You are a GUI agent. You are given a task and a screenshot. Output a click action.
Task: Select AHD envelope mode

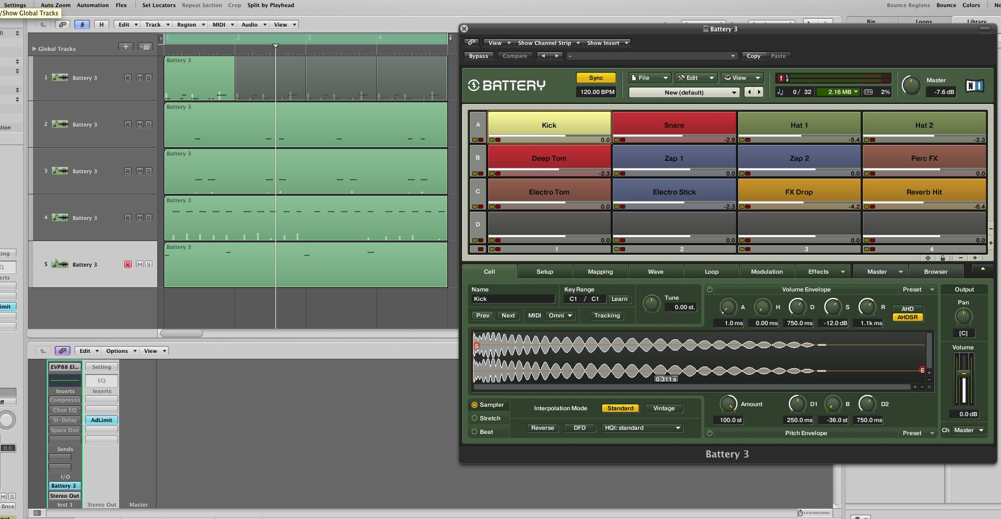tap(908, 309)
